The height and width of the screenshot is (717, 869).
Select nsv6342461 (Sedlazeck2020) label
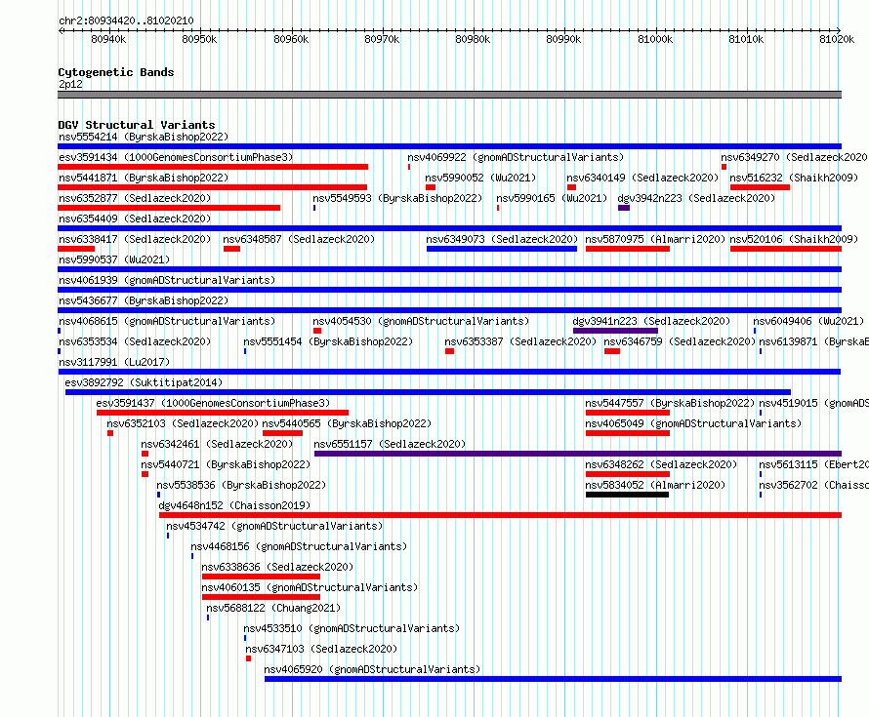tap(217, 444)
